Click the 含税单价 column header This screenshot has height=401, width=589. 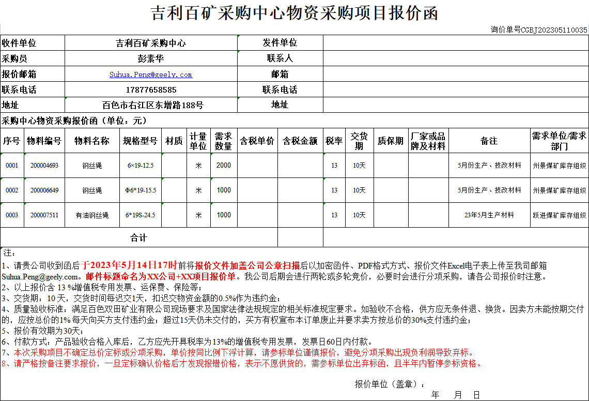[x=257, y=141]
